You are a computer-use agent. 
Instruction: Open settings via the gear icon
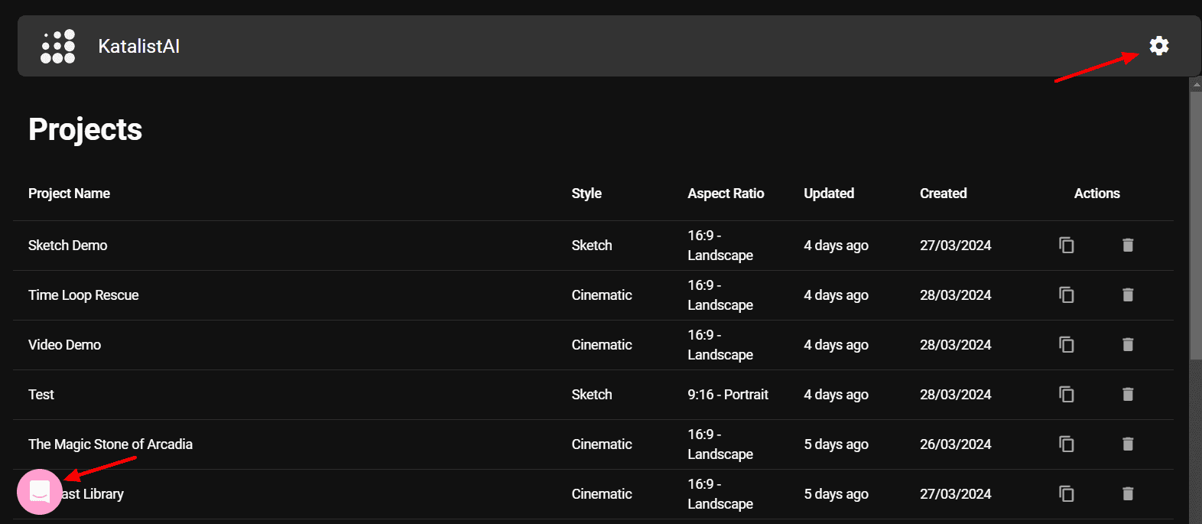pos(1158,46)
